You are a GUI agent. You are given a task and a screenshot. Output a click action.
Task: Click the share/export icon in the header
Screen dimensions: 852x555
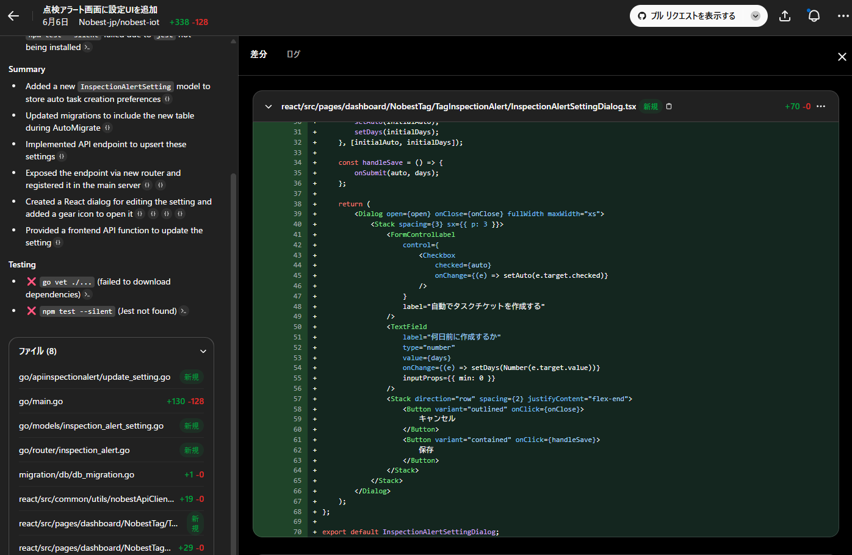coord(785,16)
